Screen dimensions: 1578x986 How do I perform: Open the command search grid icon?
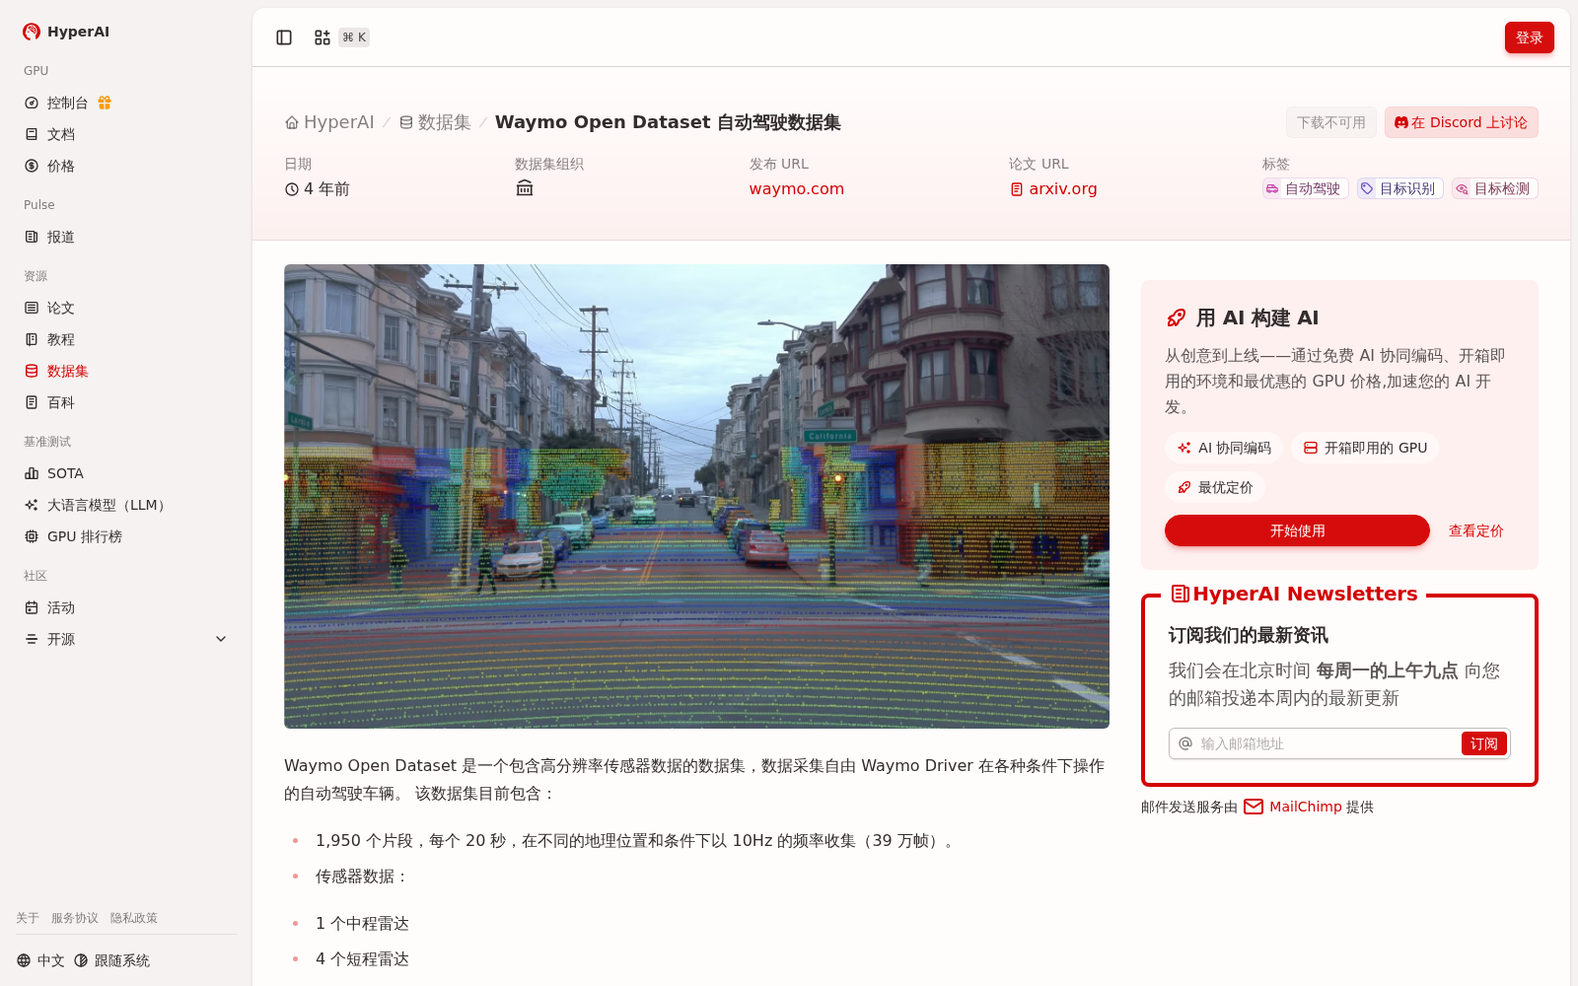[x=323, y=37]
